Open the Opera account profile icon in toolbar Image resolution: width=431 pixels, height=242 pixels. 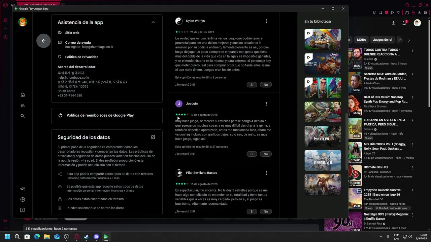click(413, 12)
